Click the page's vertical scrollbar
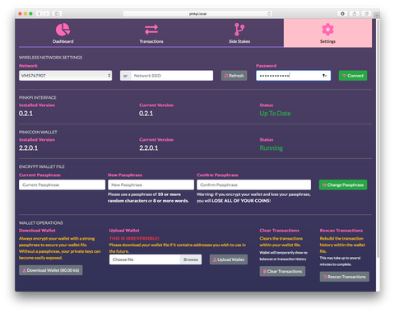 (378, 138)
